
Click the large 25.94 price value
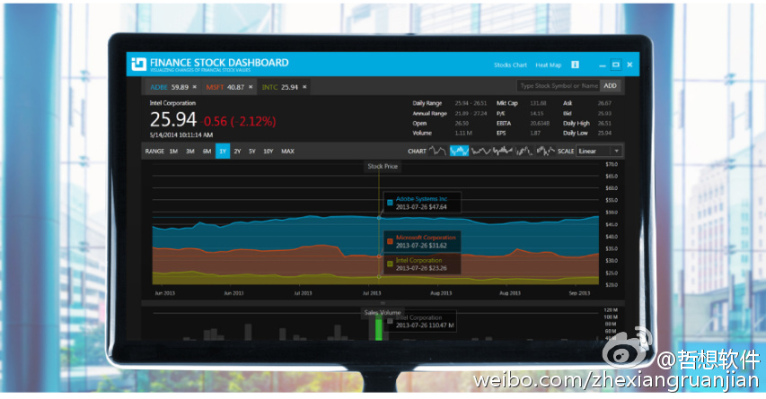[x=173, y=119]
